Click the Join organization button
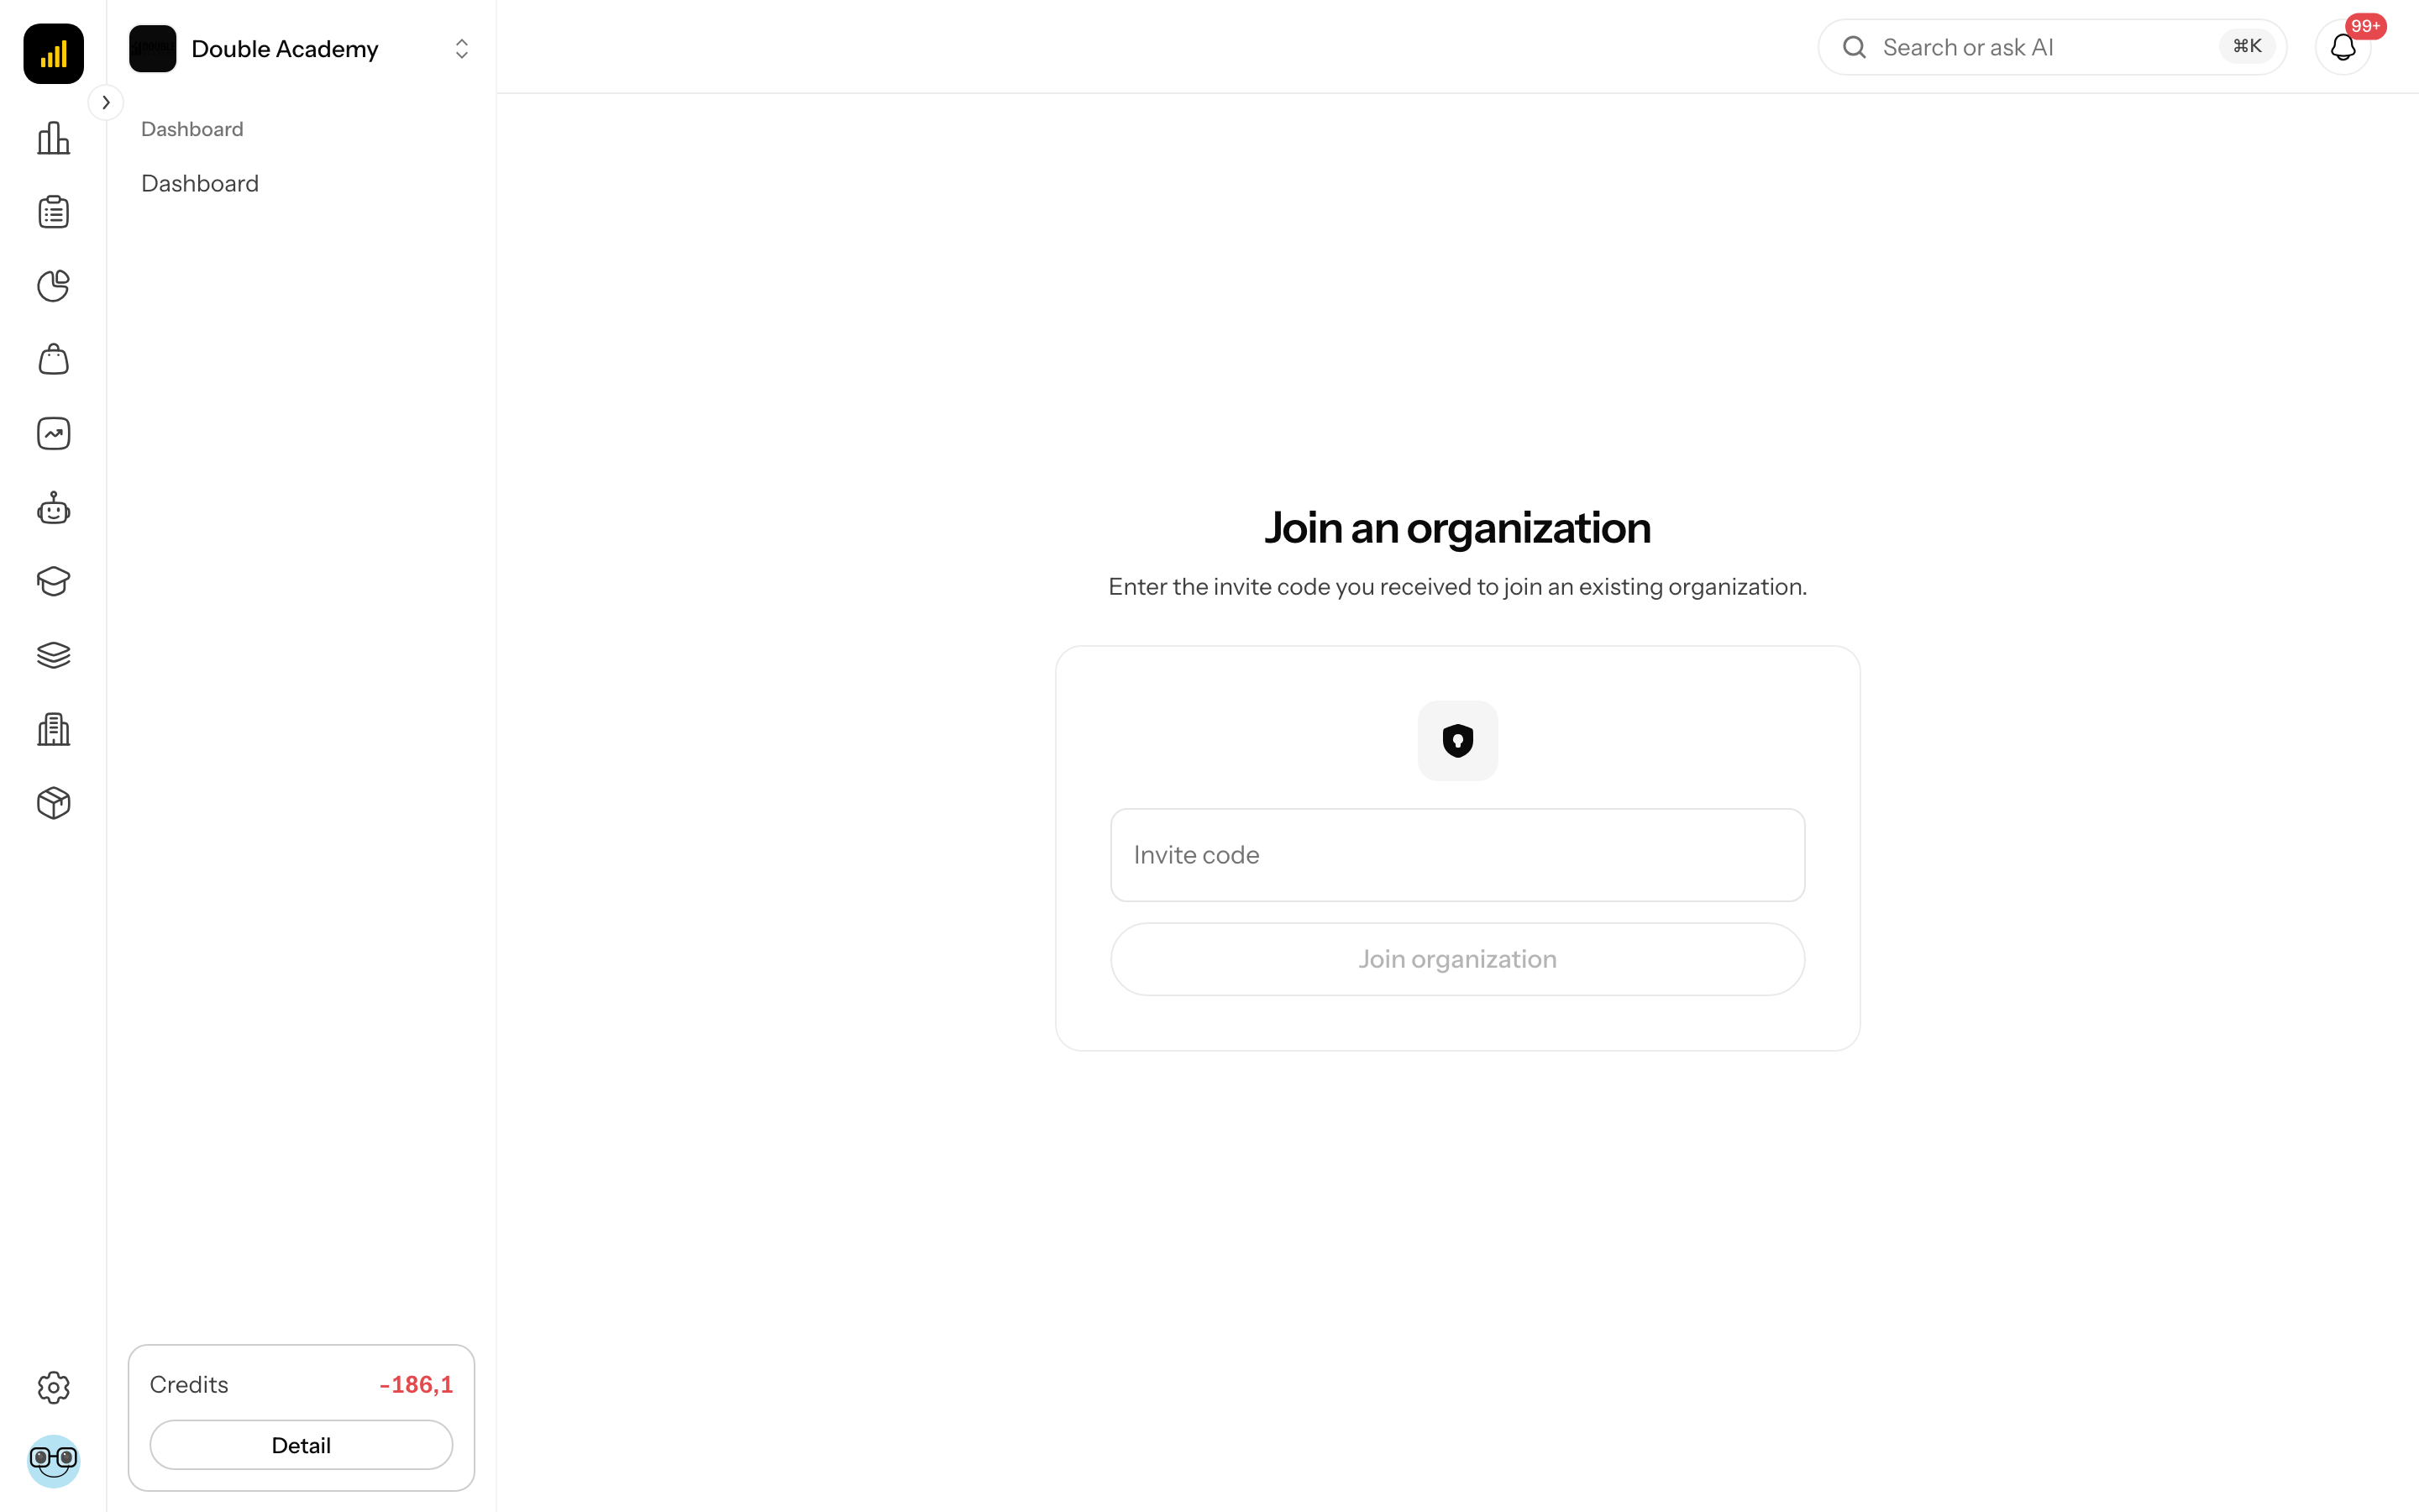 (x=1457, y=959)
